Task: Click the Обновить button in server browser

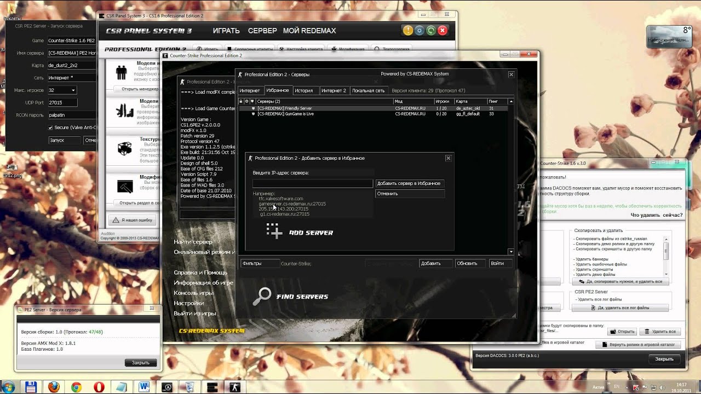Action: (x=470, y=263)
